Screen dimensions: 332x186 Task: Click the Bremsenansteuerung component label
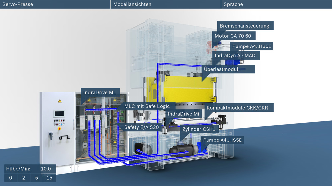pos(245,26)
